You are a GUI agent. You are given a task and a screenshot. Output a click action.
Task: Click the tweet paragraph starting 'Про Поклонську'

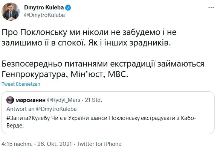pyautogui.click(x=89, y=38)
